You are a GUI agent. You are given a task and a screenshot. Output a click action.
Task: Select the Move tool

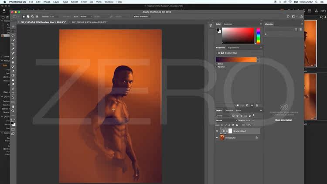pos(13,27)
